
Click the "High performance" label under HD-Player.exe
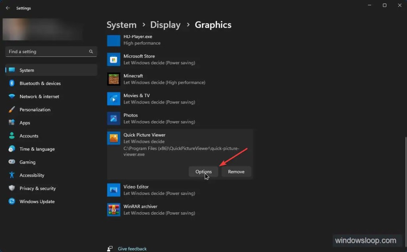coord(142,43)
